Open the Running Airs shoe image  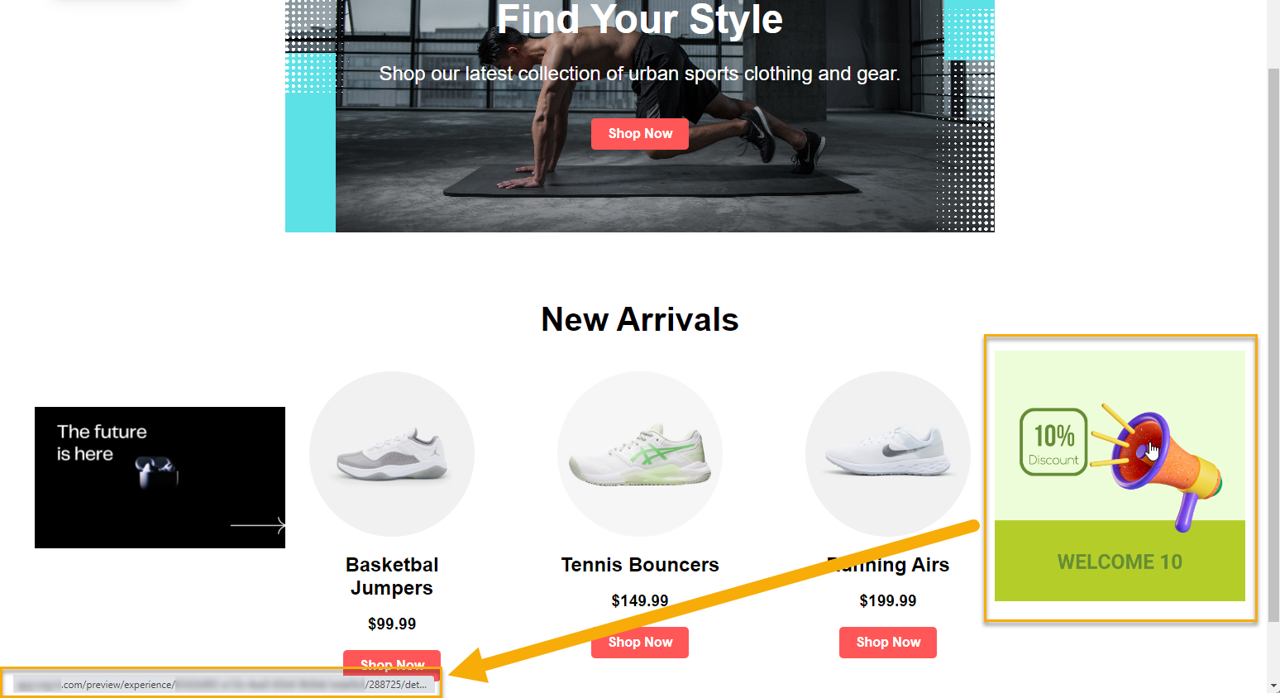[x=888, y=454]
